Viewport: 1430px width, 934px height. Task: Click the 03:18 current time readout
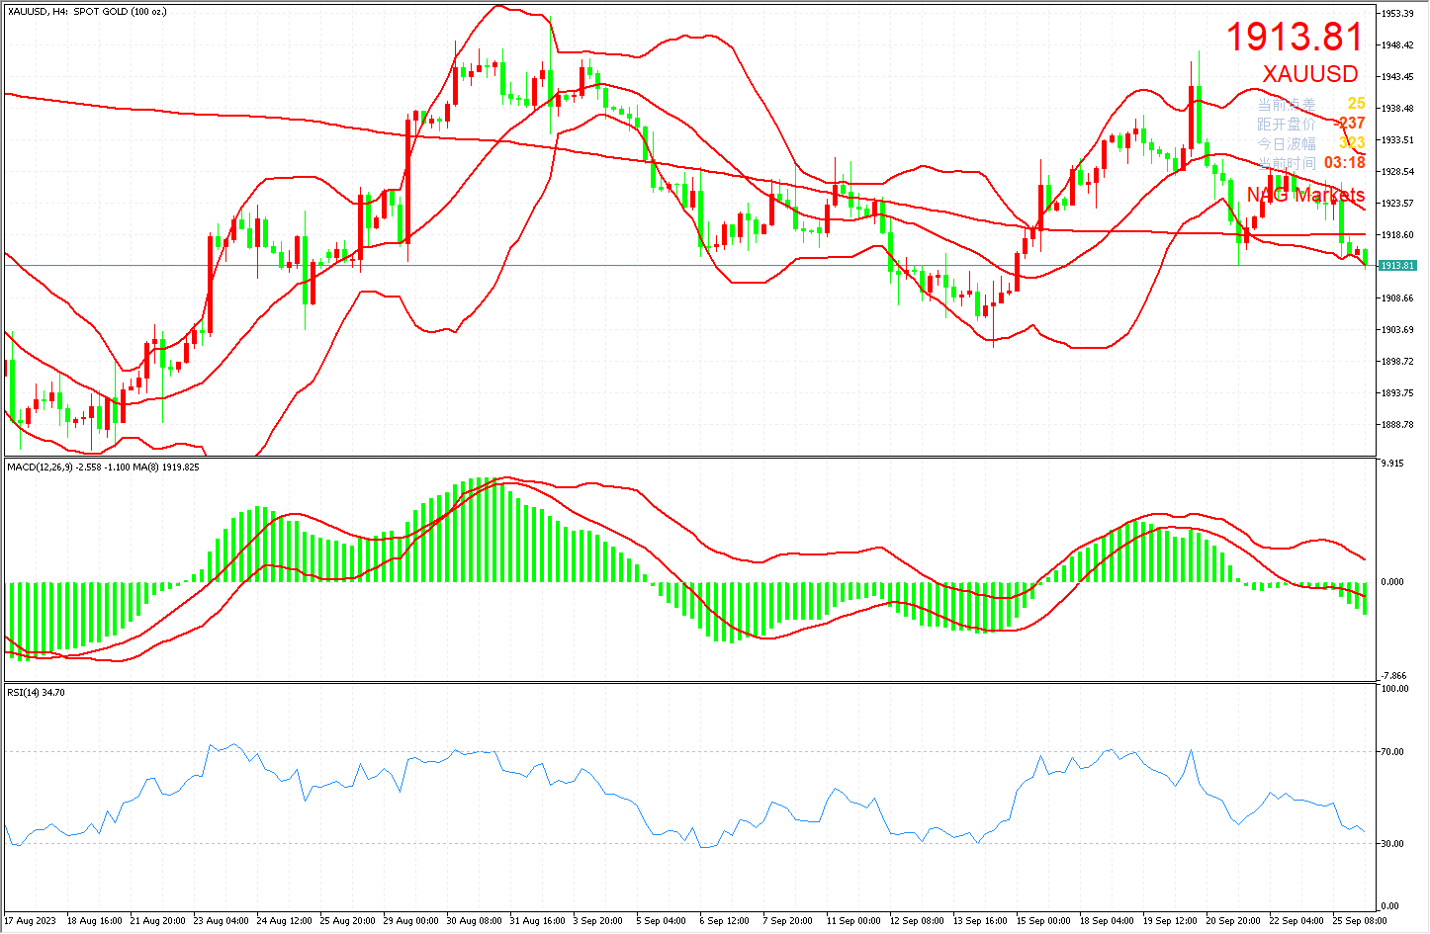coord(1344,162)
